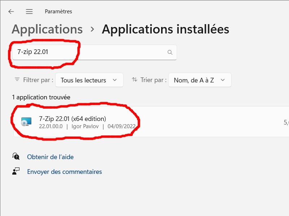Click the back arrow in Paramètres
Screen dimensions: 289x216
(x=11, y=12)
